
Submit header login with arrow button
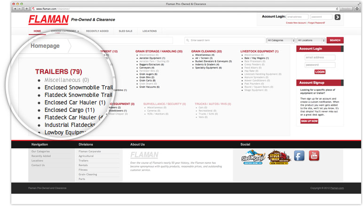[x=337, y=17]
